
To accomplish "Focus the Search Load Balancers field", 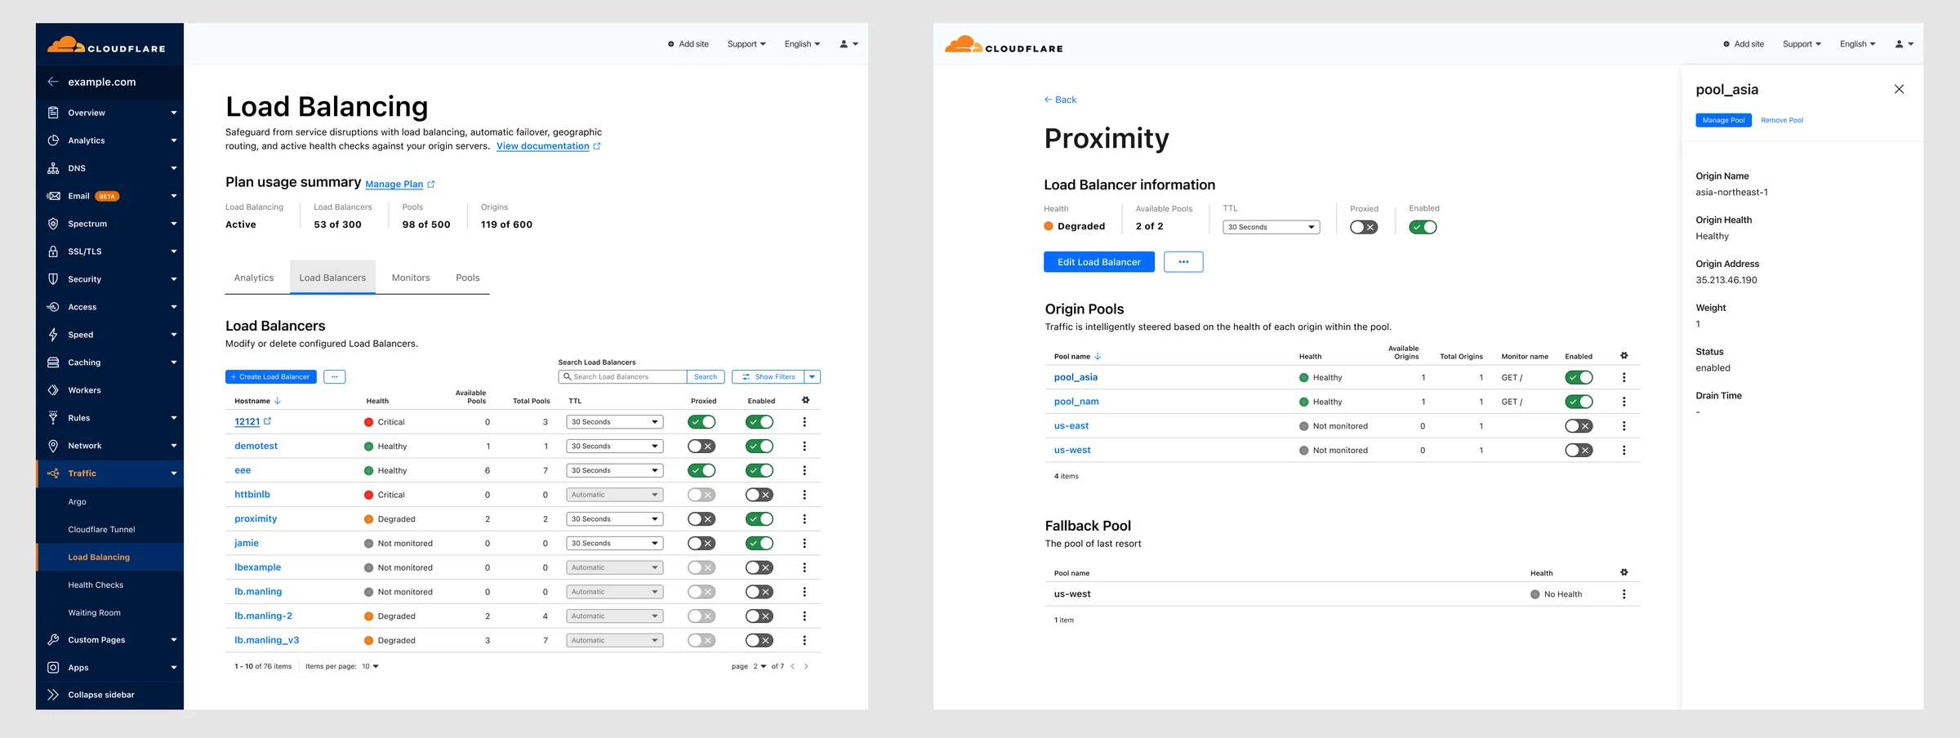I will (622, 377).
